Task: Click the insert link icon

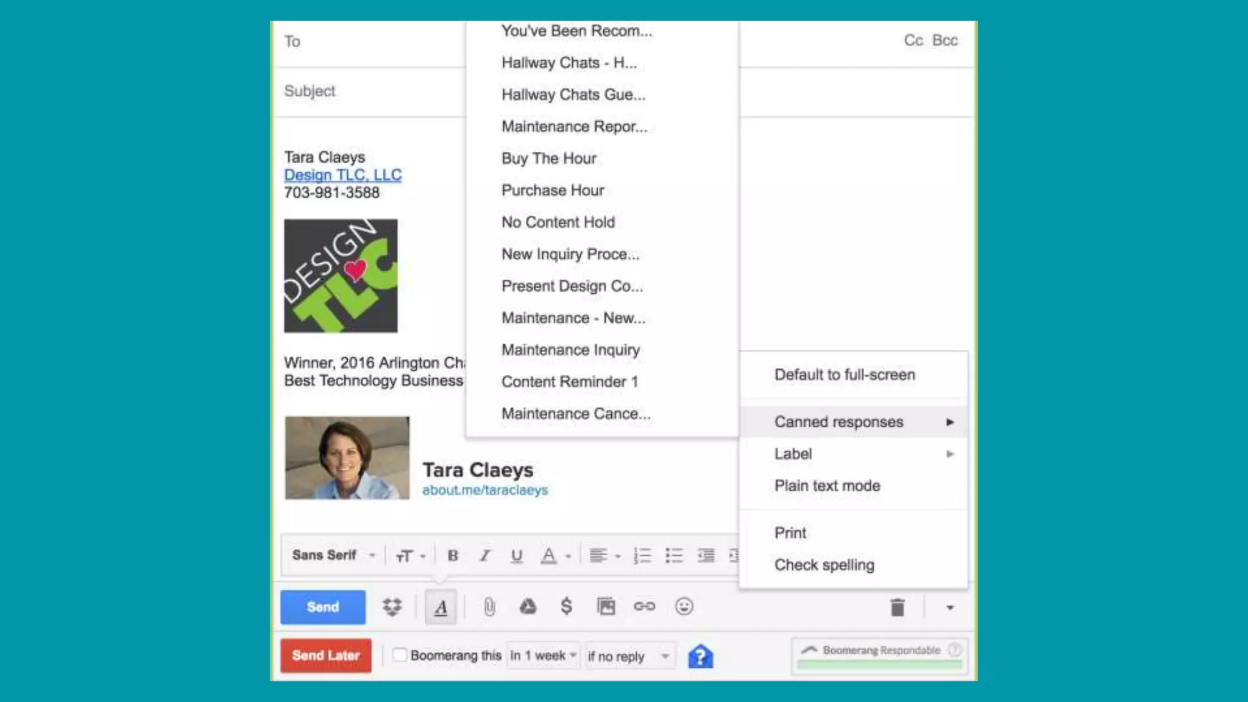Action: (x=644, y=606)
